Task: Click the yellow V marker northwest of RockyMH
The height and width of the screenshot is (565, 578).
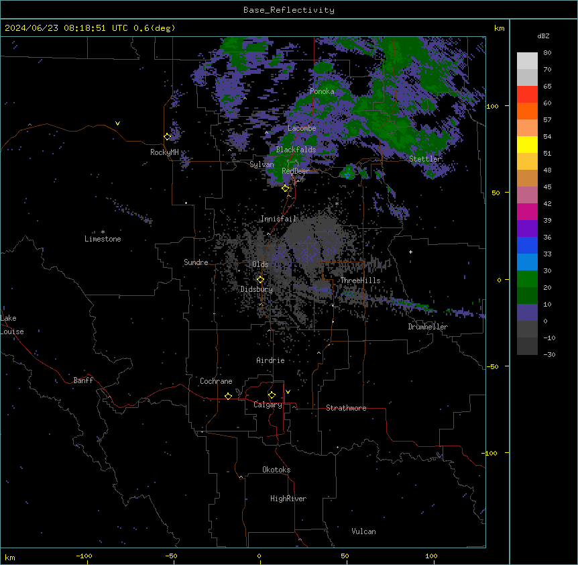Action: coord(117,123)
